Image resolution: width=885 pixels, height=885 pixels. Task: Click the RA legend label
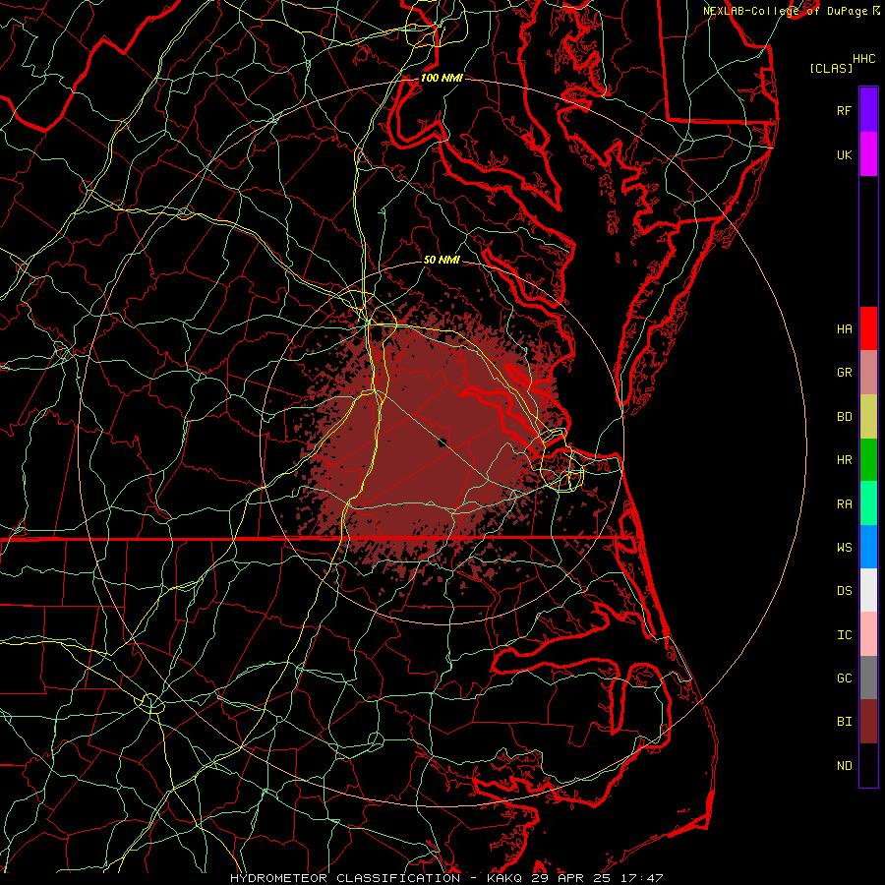click(x=844, y=504)
